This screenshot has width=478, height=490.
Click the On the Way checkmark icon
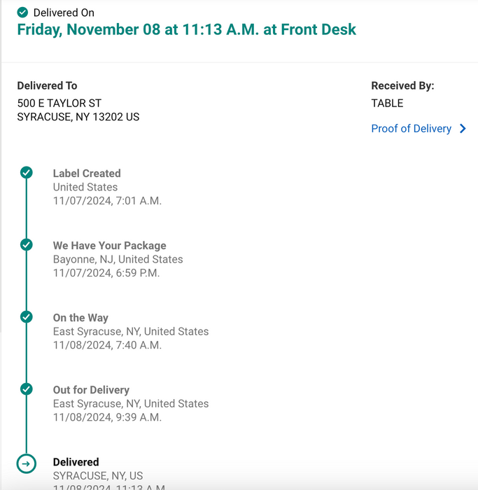coord(27,317)
